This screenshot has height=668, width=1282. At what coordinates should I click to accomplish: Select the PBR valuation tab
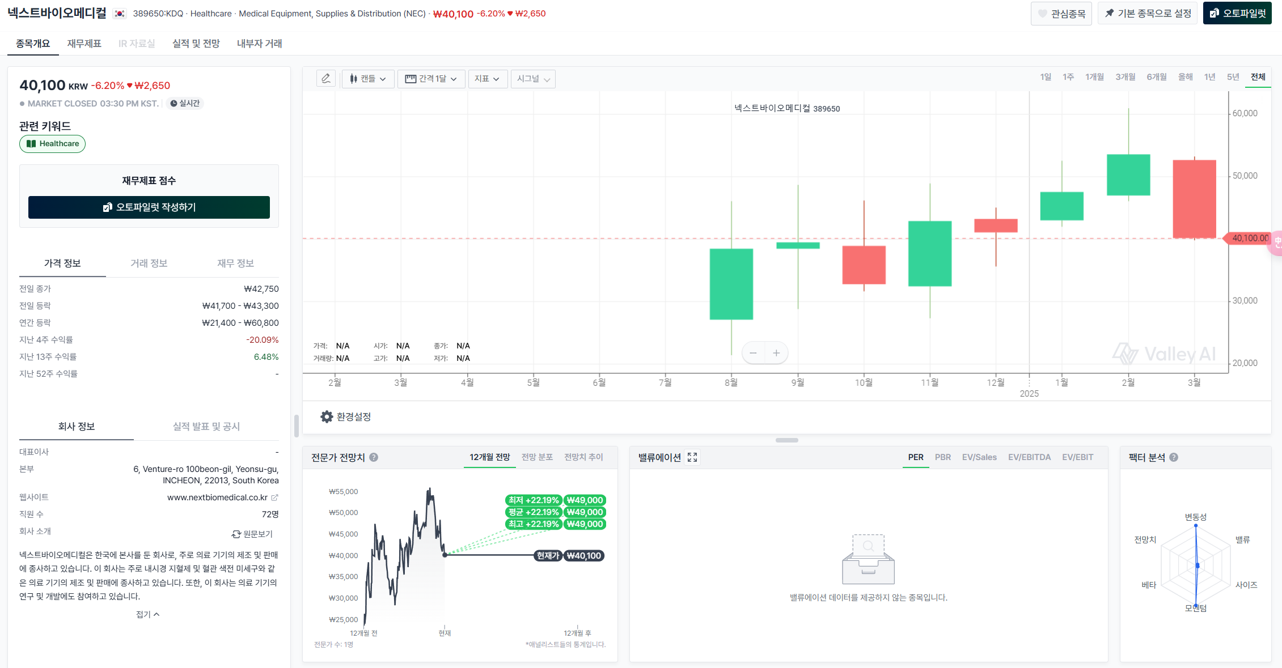[x=942, y=457]
